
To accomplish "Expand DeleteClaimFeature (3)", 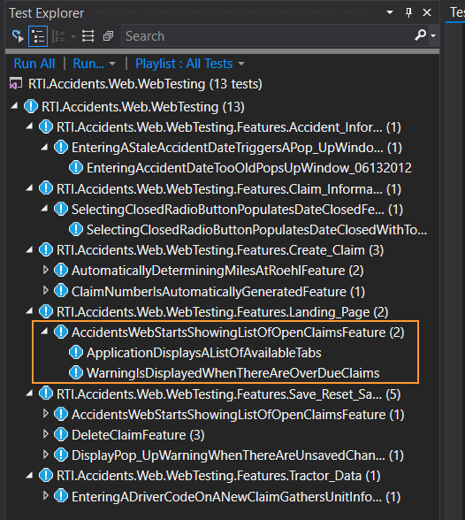I will (x=46, y=434).
